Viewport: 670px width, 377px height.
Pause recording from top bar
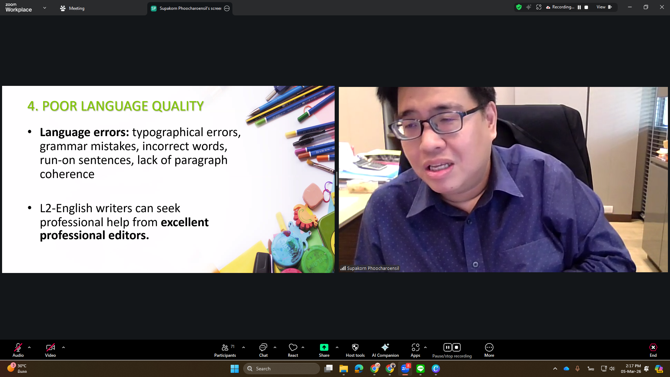click(x=579, y=7)
